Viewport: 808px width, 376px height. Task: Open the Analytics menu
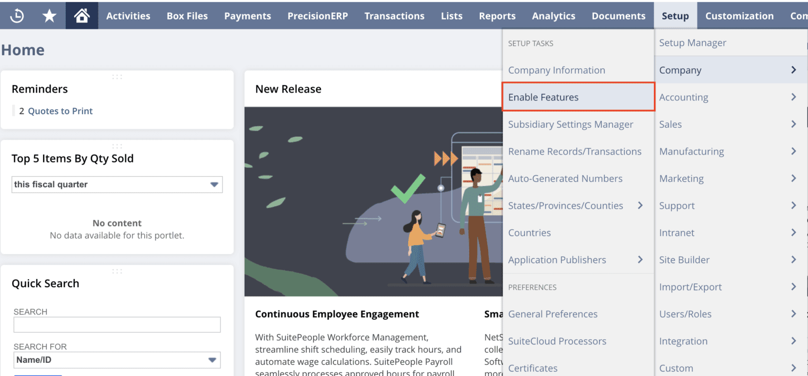tap(553, 16)
